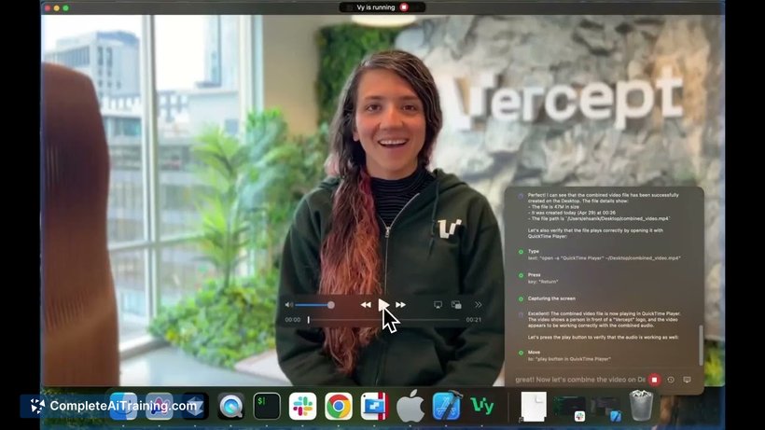Stop recording in 'Vy is running' bar
Image resolution: width=765 pixels, height=430 pixels.
tap(404, 7)
